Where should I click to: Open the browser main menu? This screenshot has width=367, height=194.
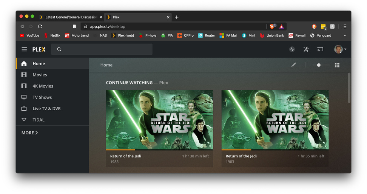[x=345, y=26]
